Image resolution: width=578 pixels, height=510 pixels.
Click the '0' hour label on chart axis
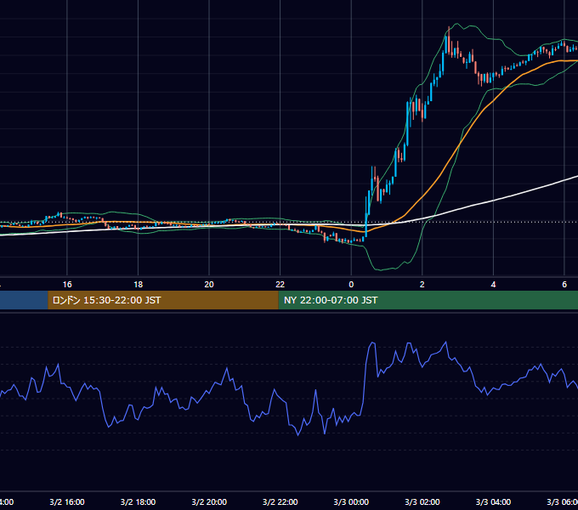click(x=351, y=285)
